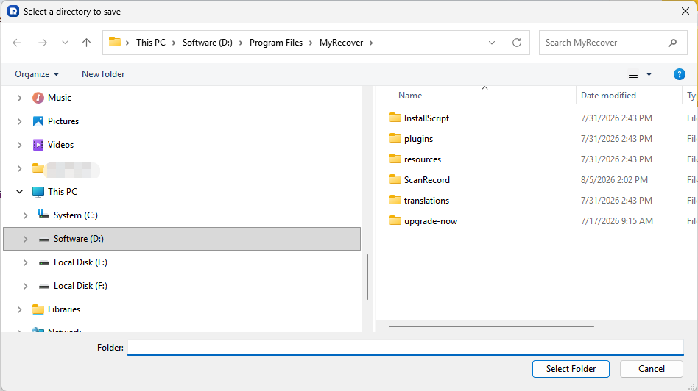
Task: Open chevron after MyRecover breadcrumb
Action: [371, 43]
